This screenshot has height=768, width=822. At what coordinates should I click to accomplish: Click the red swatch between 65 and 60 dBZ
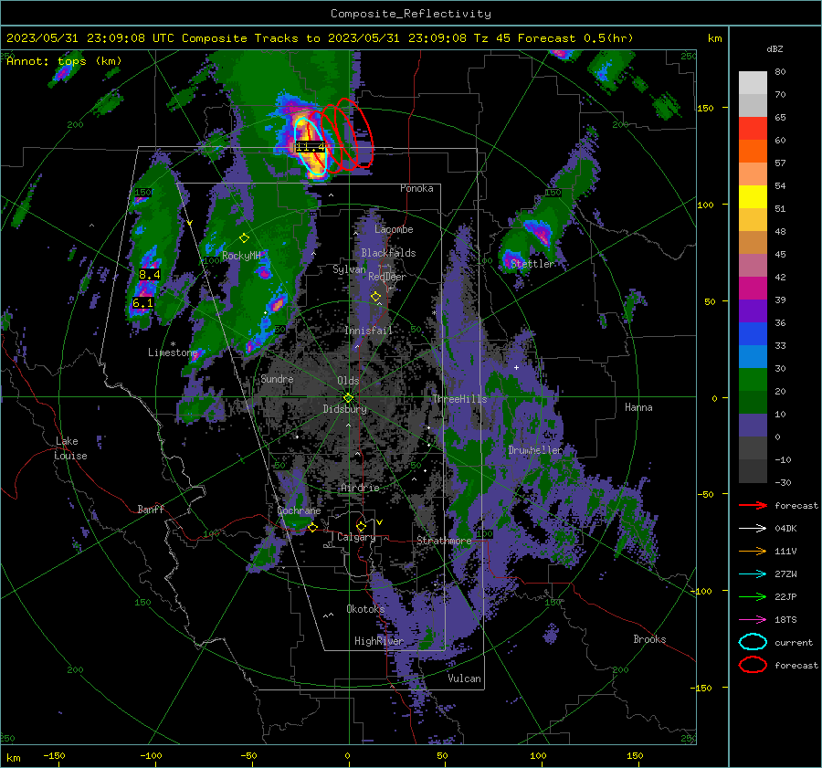(x=753, y=129)
